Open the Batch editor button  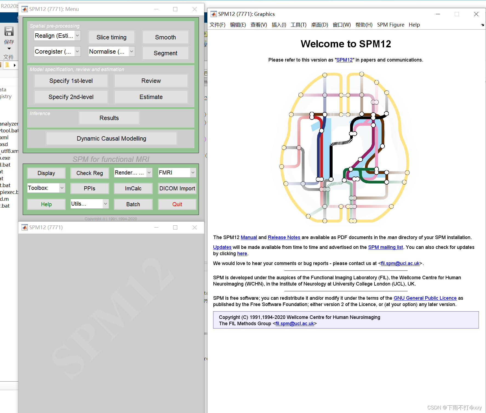click(133, 204)
